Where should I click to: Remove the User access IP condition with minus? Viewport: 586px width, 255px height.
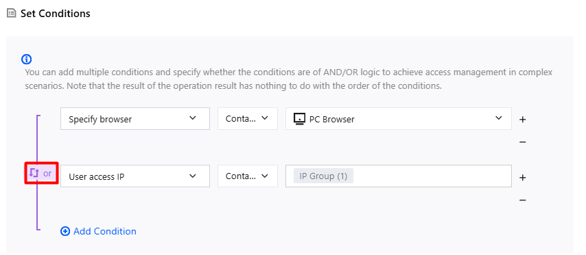point(522,200)
